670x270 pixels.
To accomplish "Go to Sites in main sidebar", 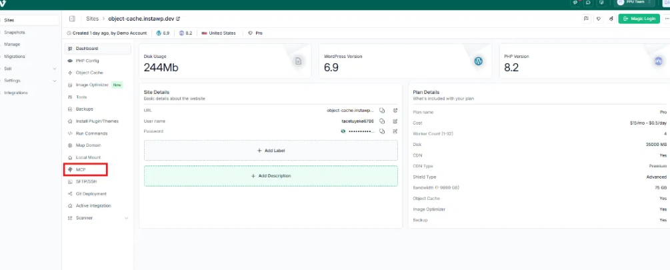I will click(x=29, y=20).
